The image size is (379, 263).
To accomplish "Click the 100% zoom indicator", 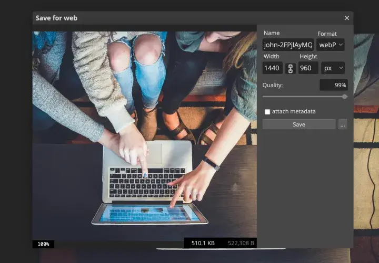I will click(44, 244).
